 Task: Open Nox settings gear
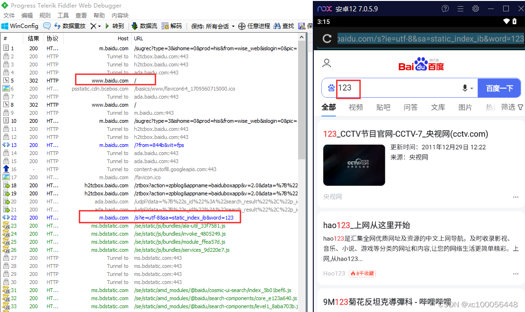pyautogui.click(x=476, y=9)
